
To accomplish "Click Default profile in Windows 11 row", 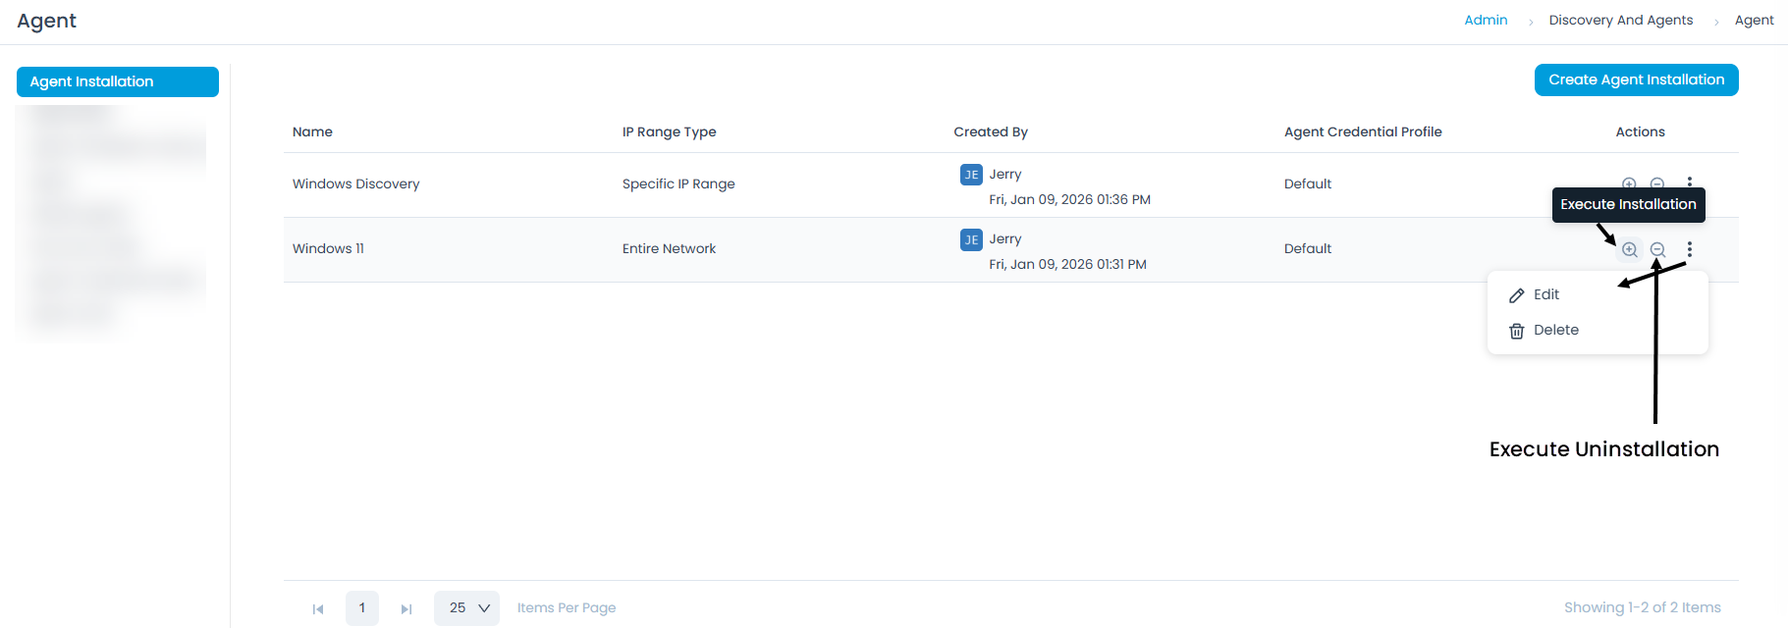I will point(1308,248).
